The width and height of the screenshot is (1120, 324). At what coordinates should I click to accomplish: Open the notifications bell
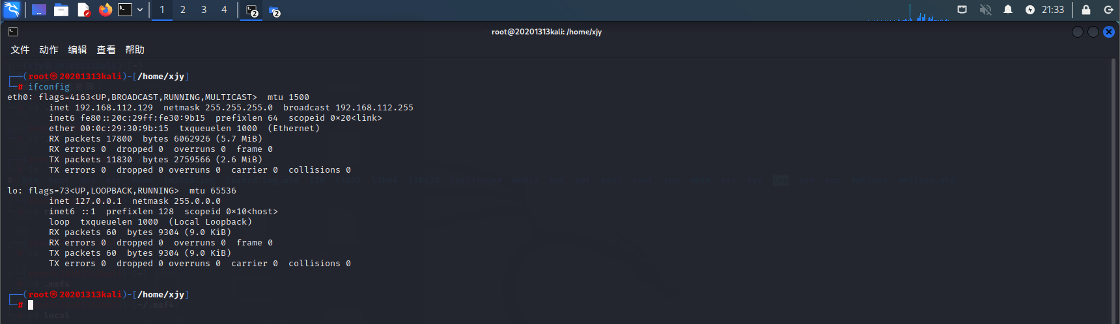[1007, 10]
